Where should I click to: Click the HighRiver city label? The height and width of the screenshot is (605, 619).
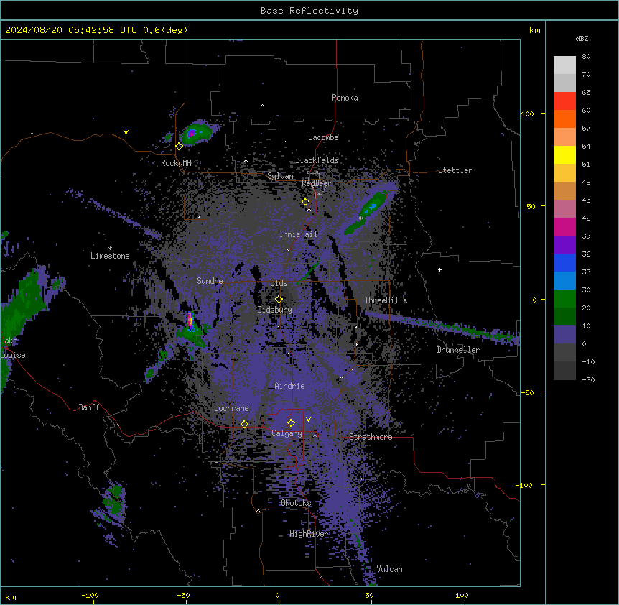click(x=309, y=534)
